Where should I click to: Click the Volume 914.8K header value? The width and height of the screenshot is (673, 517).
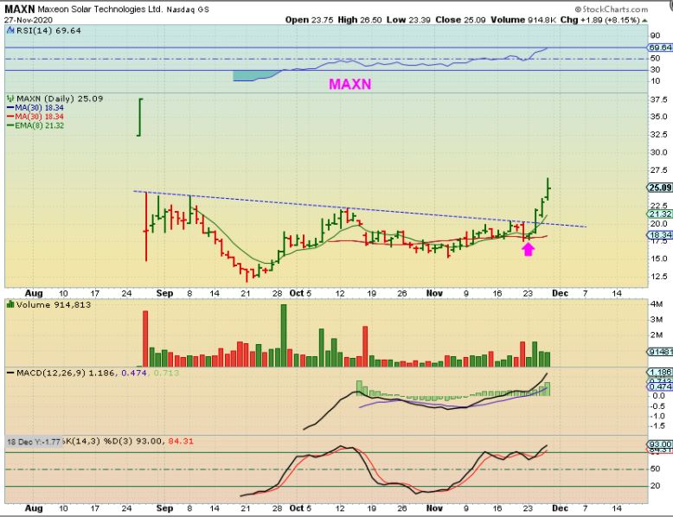[523, 20]
